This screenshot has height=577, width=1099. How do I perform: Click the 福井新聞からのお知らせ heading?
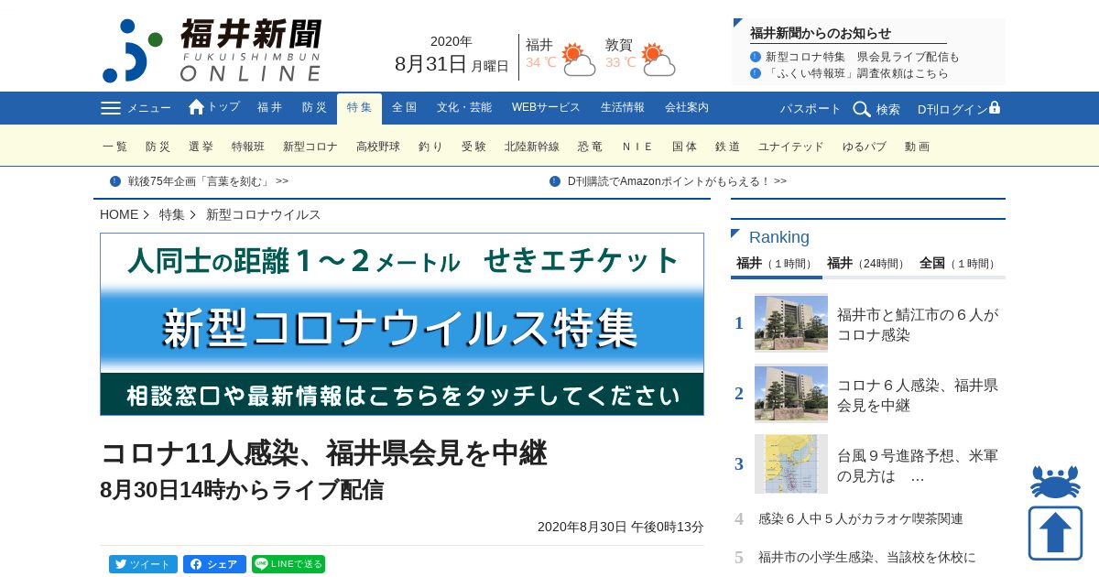click(x=821, y=33)
